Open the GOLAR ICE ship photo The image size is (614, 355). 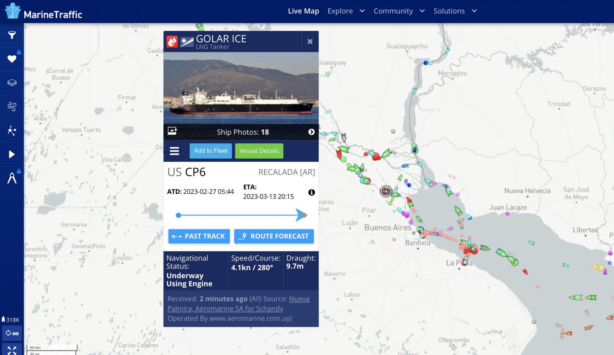tap(241, 88)
